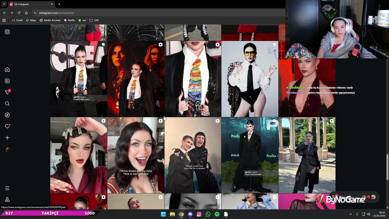389x219 pixels.
Task: Open close-up rainbow sequin tie reel
Action: point(193,79)
